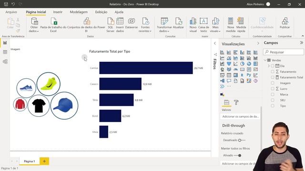Expand the Dia field hierarchy
This screenshot has height=171, width=305.
269,66
